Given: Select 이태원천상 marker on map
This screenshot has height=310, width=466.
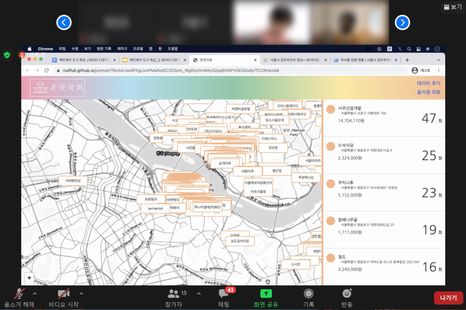Looking at the screenshot, I should [x=73, y=181].
